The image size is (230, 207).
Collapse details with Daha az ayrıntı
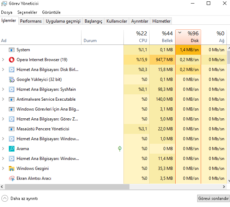pos(20,199)
